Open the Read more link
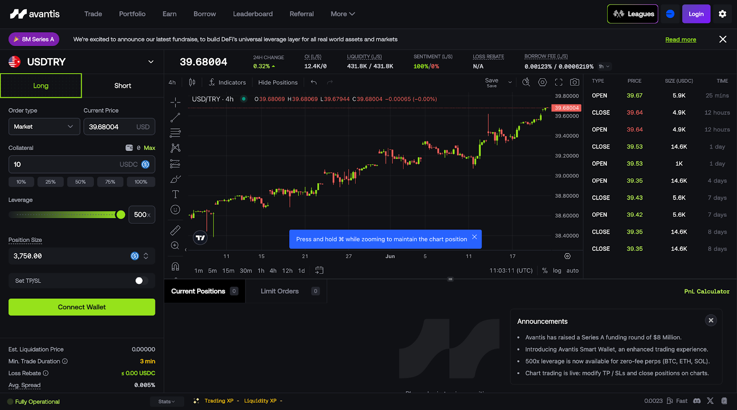This screenshot has width=737, height=410. 680,40
